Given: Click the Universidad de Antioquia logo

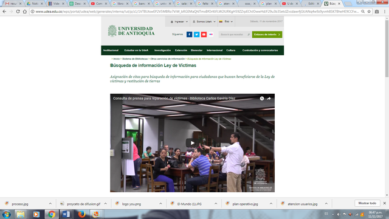Looking at the screenshot, I should coord(131,31).
